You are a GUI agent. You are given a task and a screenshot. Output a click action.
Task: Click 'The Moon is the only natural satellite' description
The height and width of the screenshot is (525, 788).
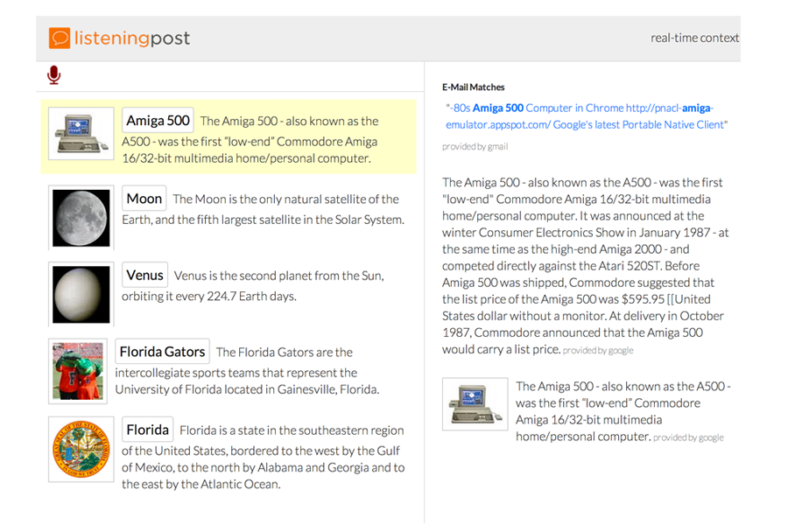[264, 209]
